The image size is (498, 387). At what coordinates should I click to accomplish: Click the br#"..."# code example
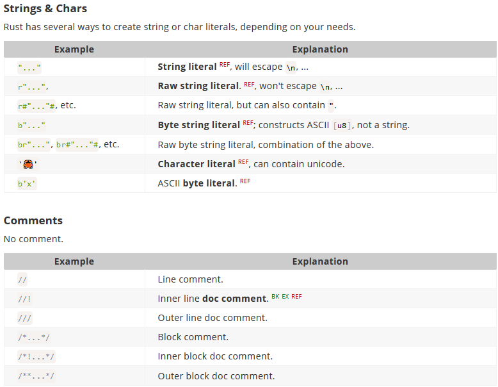click(77, 145)
